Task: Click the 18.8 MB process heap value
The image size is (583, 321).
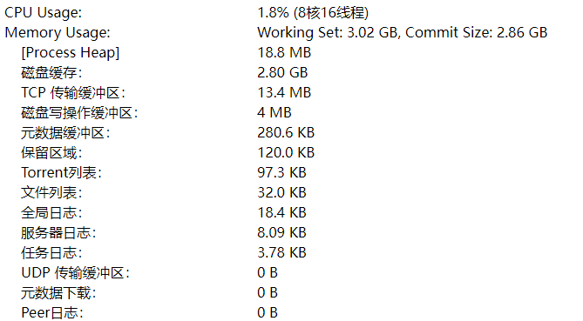Action: coord(284,53)
